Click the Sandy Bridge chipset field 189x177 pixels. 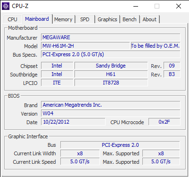pos(111,66)
